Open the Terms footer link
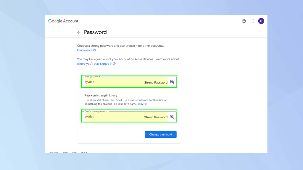Image resolution: width=303 pixels, height=170 pixels. (x=65, y=152)
